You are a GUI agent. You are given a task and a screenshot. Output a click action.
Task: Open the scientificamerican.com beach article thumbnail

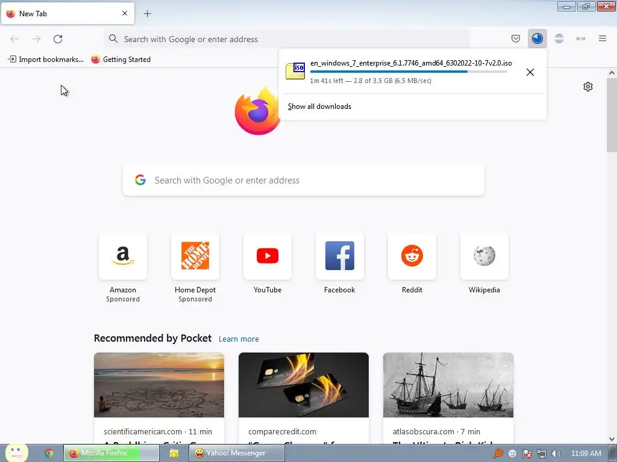(159, 385)
